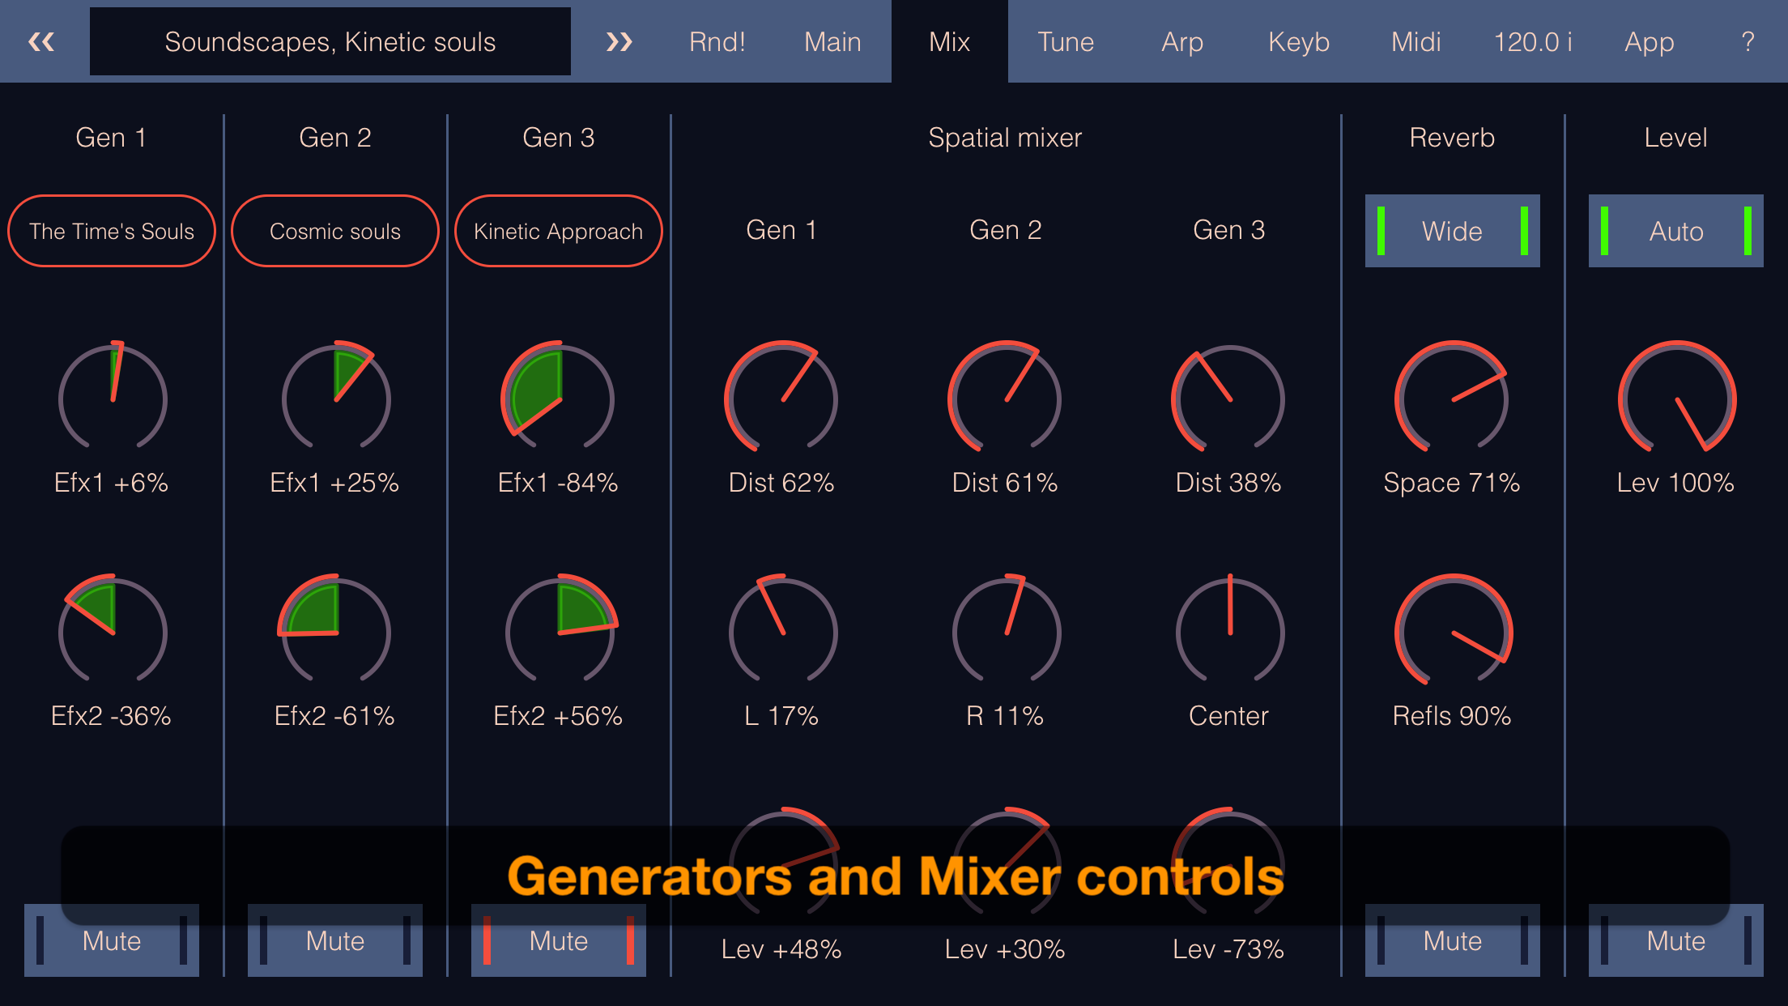
Task: Click the Dist 62% knob under Gen 1
Action: pyautogui.click(x=781, y=399)
